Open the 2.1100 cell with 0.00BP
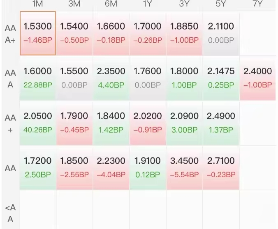 pos(221,33)
